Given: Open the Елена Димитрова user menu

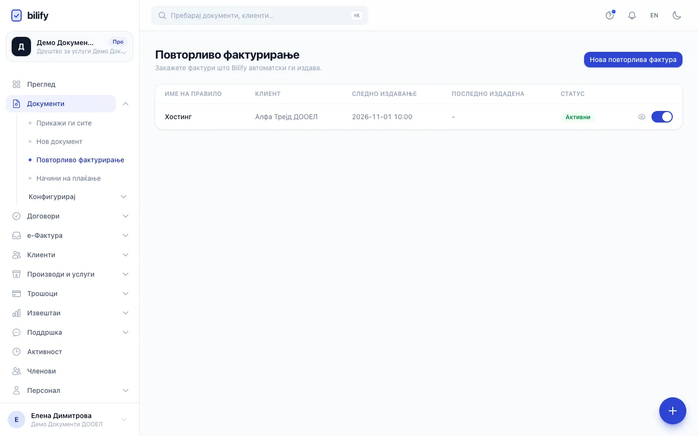Looking at the screenshot, I should (69, 420).
